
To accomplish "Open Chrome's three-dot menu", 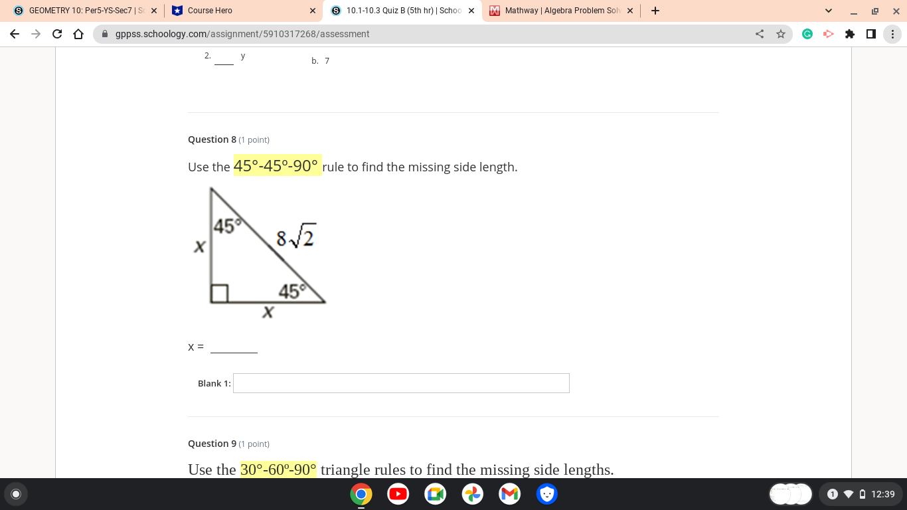I will click(x=892, y=34).
